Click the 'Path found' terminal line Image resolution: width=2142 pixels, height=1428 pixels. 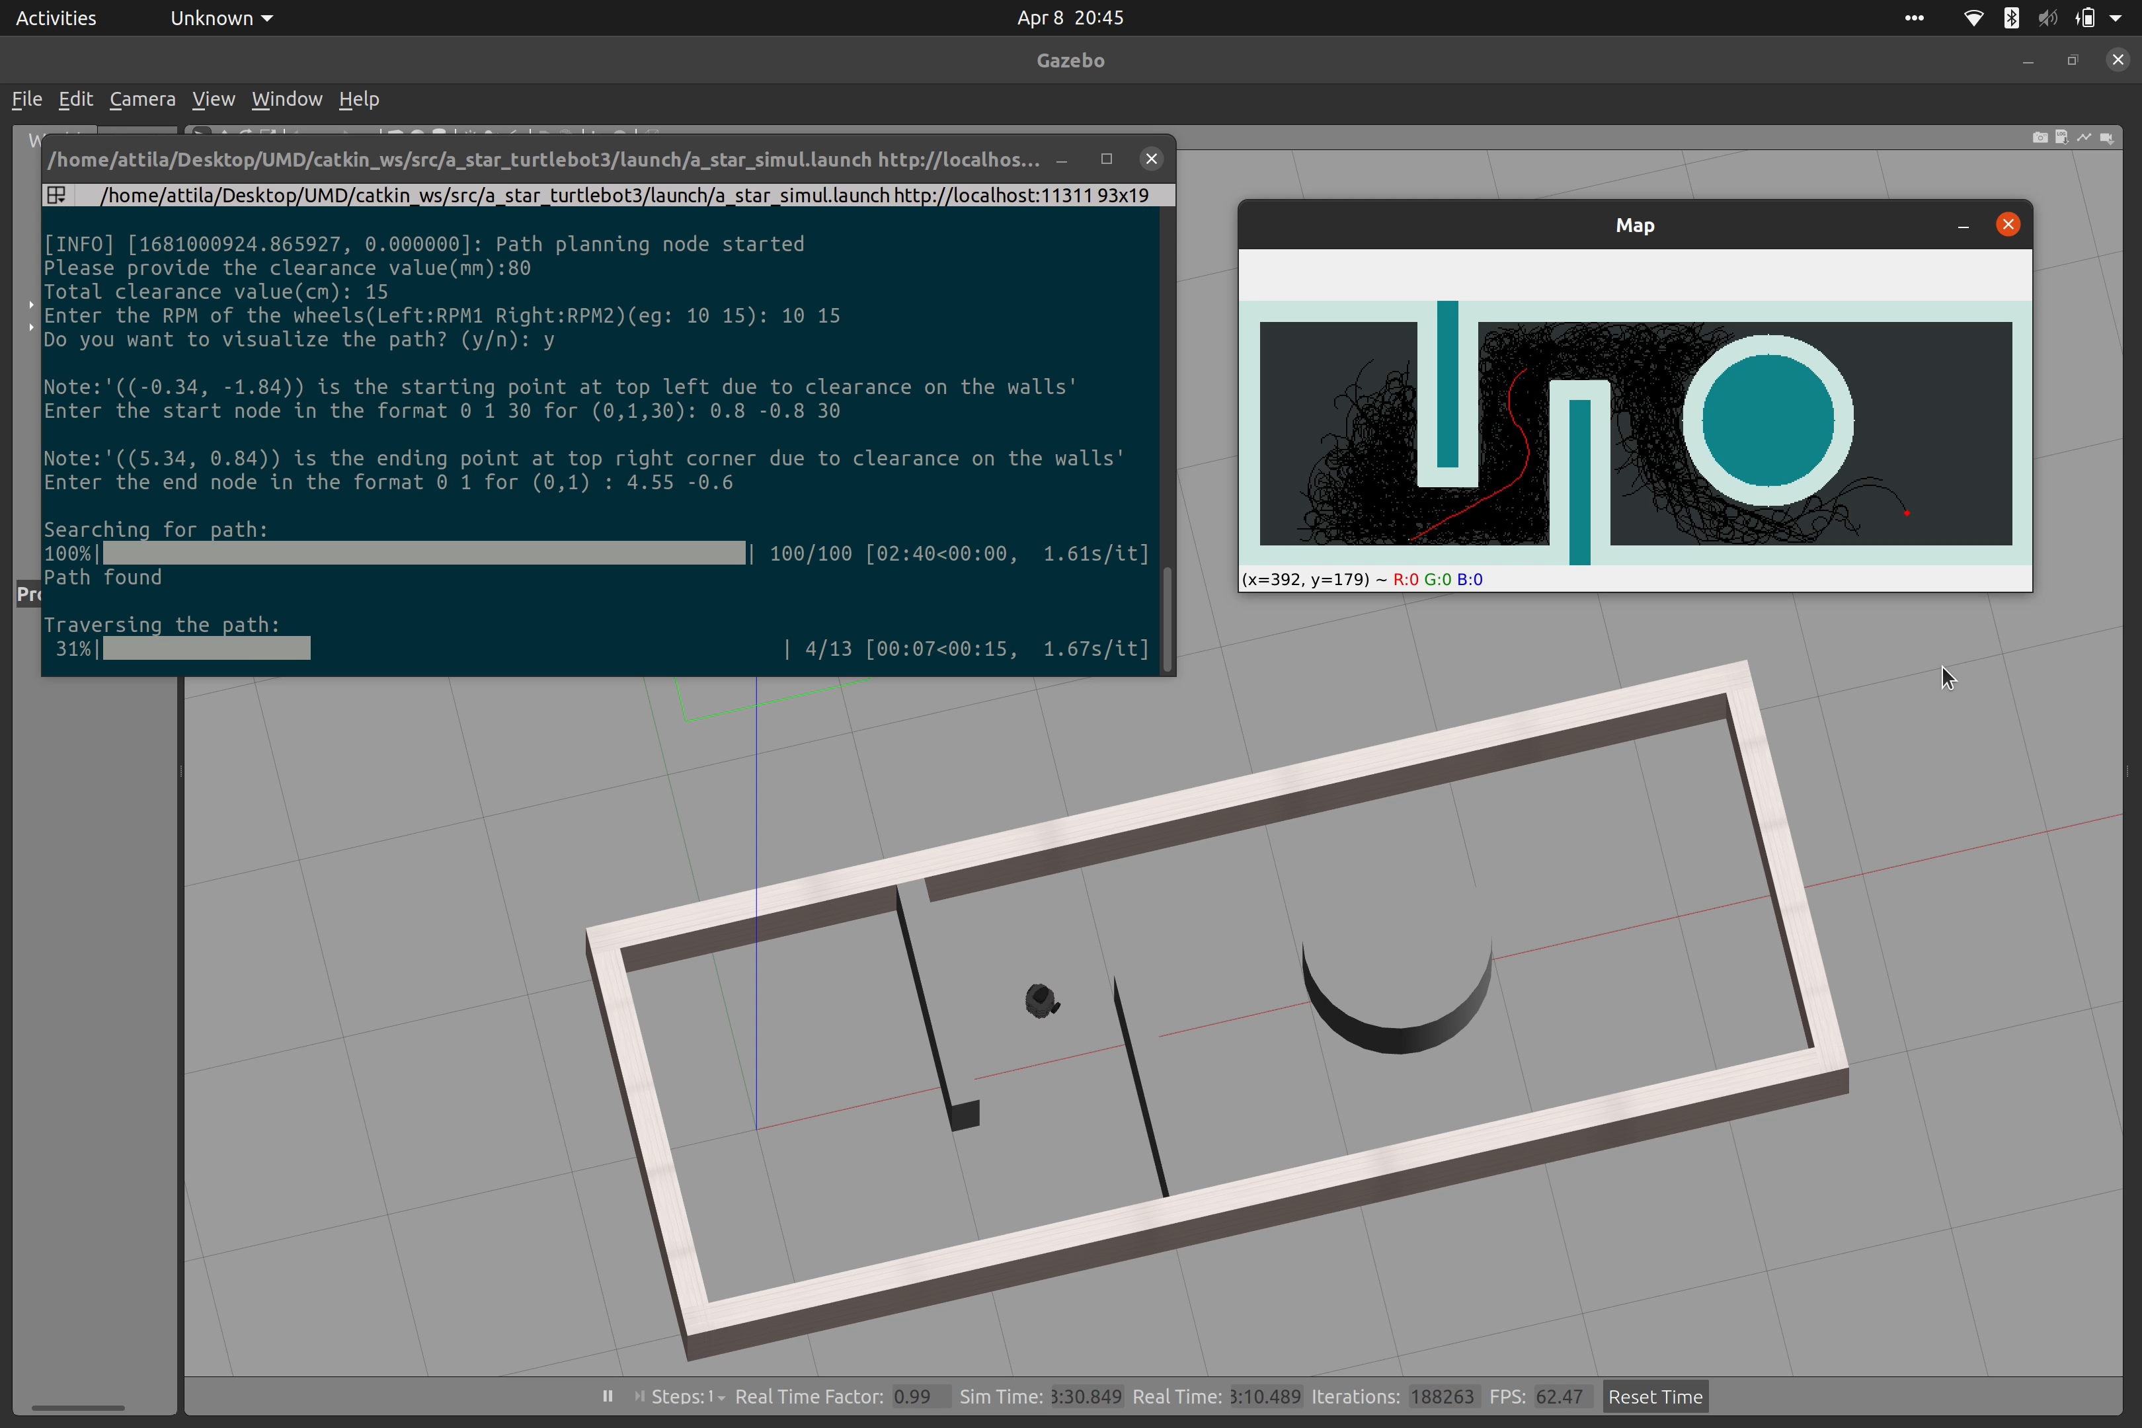[x=103, y=577]
